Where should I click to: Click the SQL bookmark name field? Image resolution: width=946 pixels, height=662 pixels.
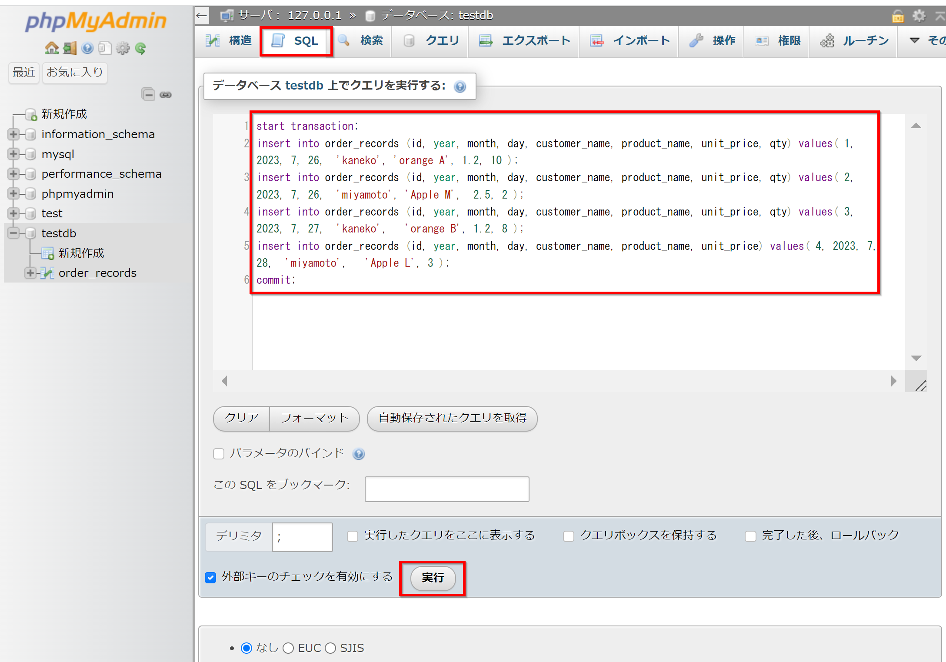447,489
